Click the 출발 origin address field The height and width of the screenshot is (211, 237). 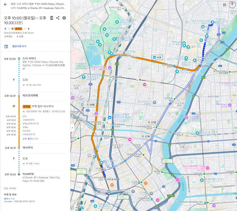coord(38,4)
